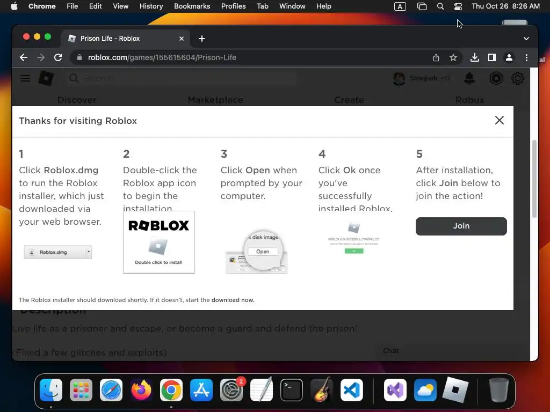The image size is (550, 412).
Task: Bookmark this page with the star icon
Action: coord(453,57)
